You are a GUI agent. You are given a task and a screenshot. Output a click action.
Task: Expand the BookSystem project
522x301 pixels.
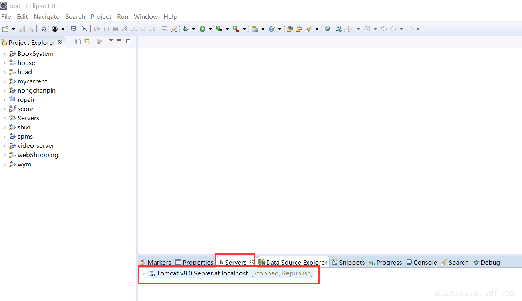tap(4, 54)
